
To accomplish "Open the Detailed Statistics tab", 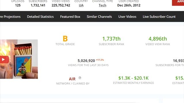I will pos(40,17).
